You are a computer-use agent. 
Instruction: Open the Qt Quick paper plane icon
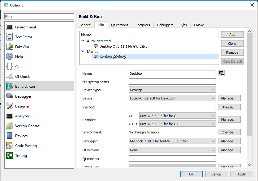click(10, 76)
